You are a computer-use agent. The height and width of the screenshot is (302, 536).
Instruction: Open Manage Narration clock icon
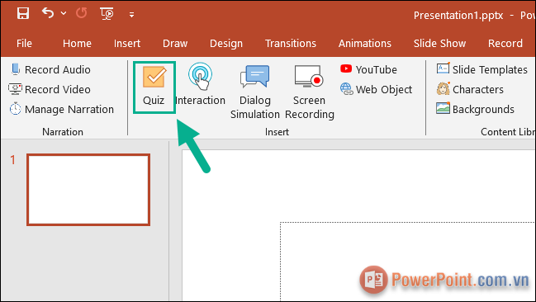(16, 109)
